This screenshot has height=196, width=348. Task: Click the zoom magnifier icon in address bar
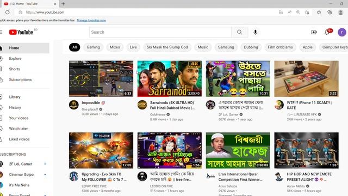(x=298, y=12)
